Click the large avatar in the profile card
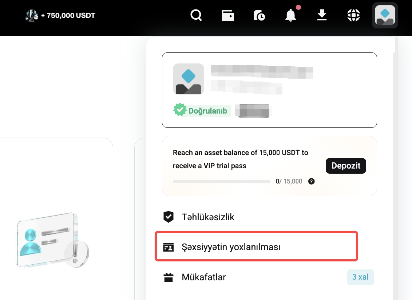 [x=188, y=79]
